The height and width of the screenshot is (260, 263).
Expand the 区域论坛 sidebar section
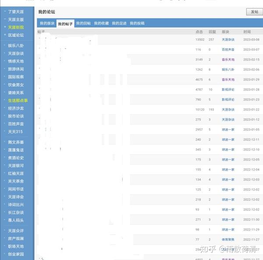(5, 35)
